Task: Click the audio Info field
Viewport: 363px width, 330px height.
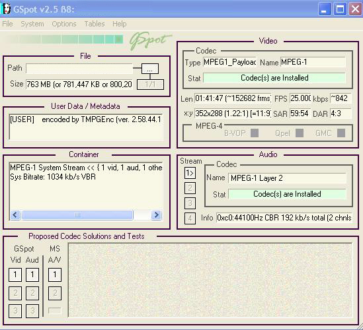Action: click(284, 218)
